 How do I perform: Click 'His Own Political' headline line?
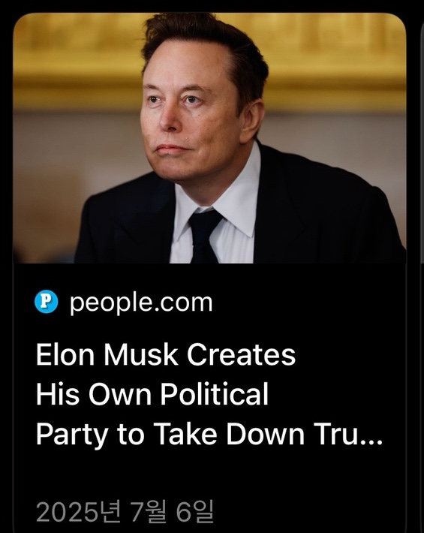click(x=152, y=394)
